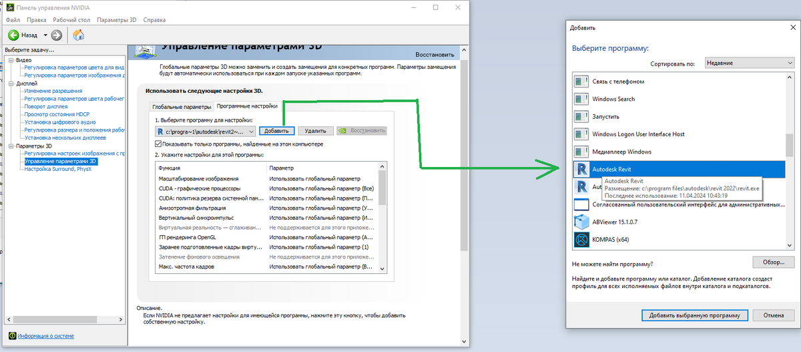Open Регулировка настроек изображения с просмотром
Viewport: 801px width, 352px height.
(74, 154)
